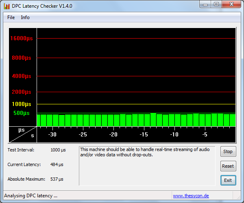Image resolution: width=244 pixels, height=203 pixels.
Task: Click the Current Latency value 484 µs
Action: pos(57,164)
